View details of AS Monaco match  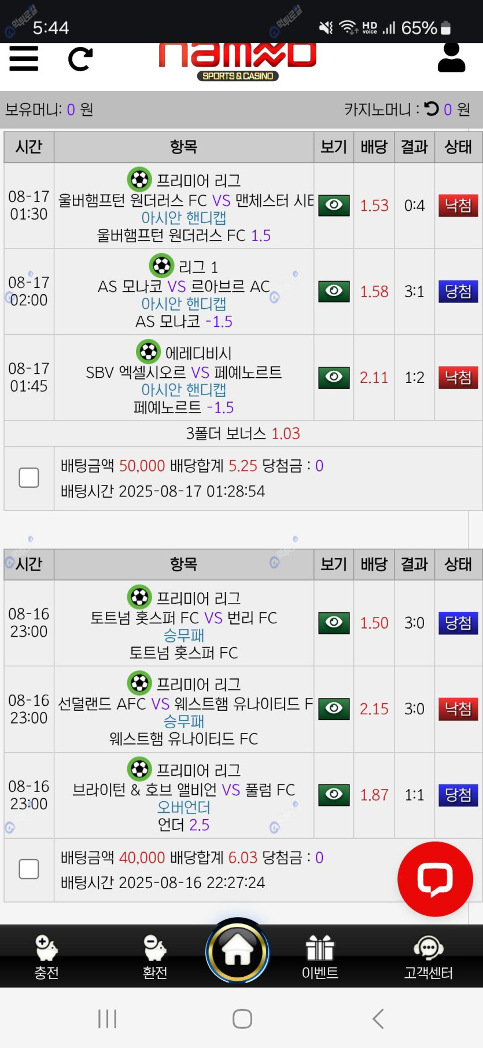tap(334, 291)
